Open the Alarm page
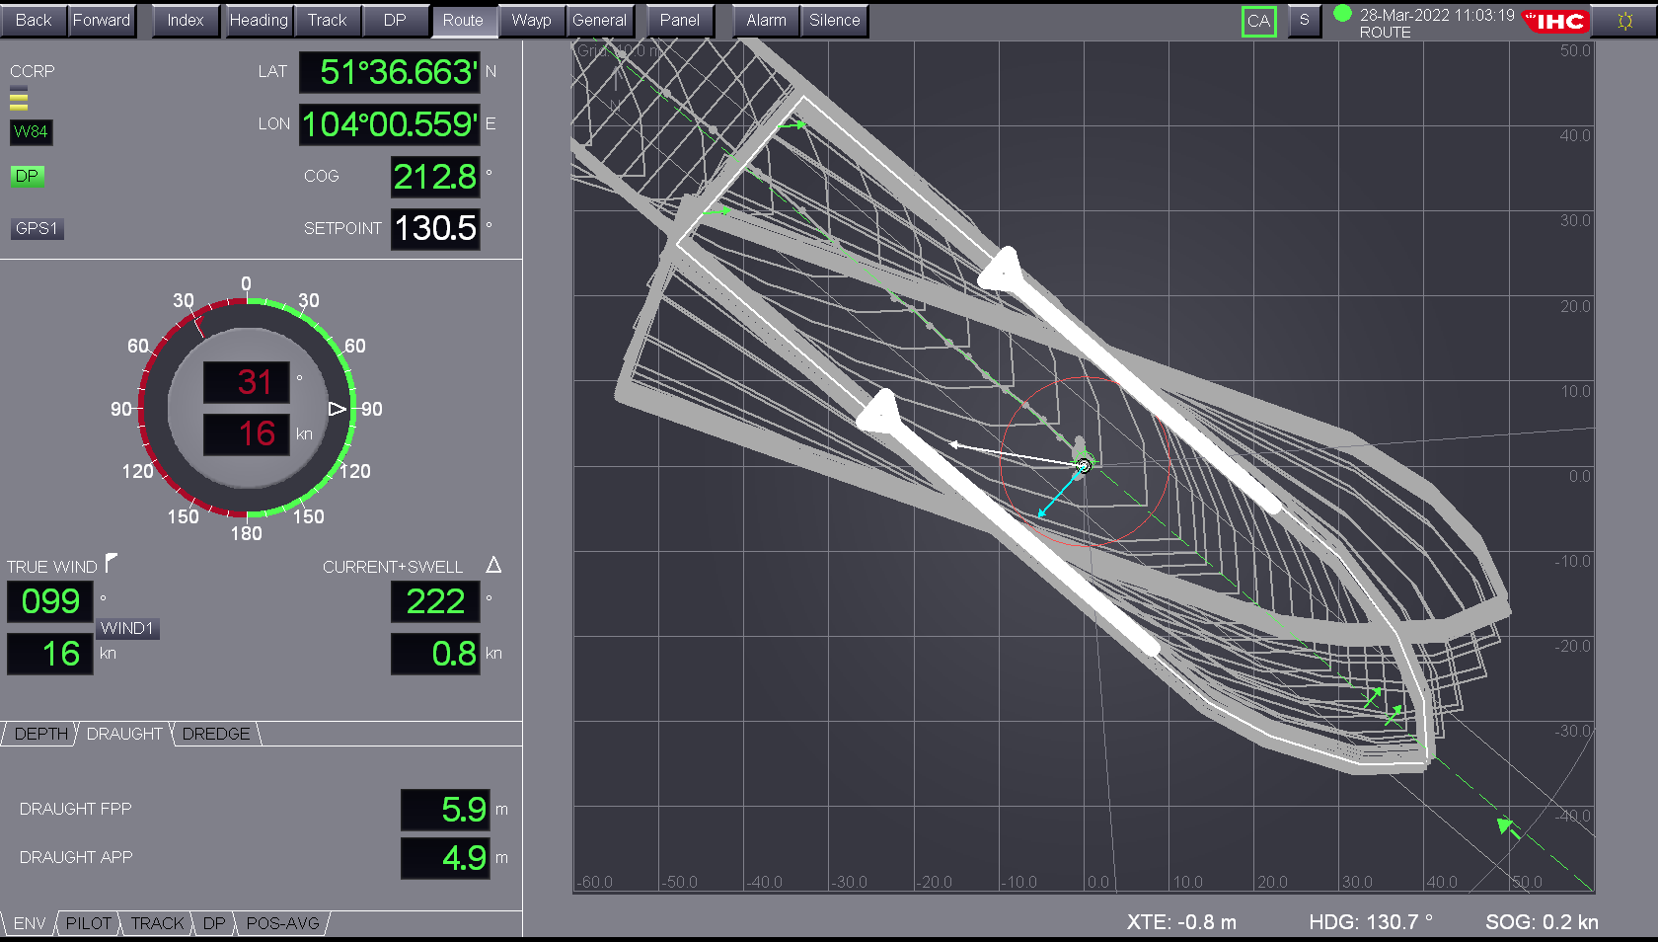This screenshot has height=942, width=1658. pos(766,20)
